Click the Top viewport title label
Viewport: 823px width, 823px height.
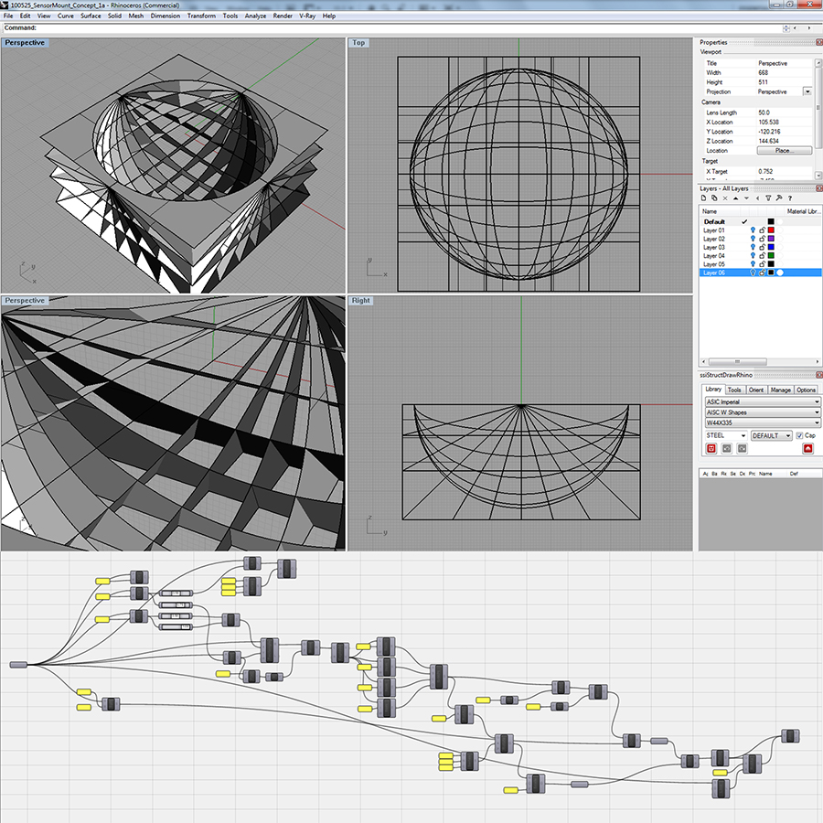pos(358,43)
